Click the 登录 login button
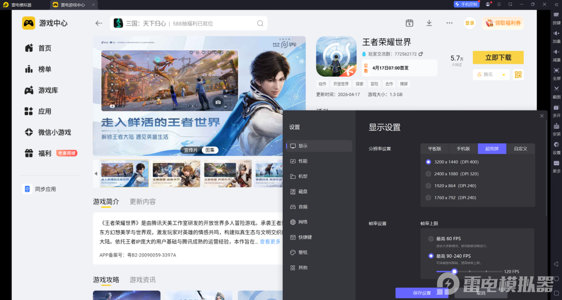The width and height of the screenshot is (562, 300). click(470, 23)
